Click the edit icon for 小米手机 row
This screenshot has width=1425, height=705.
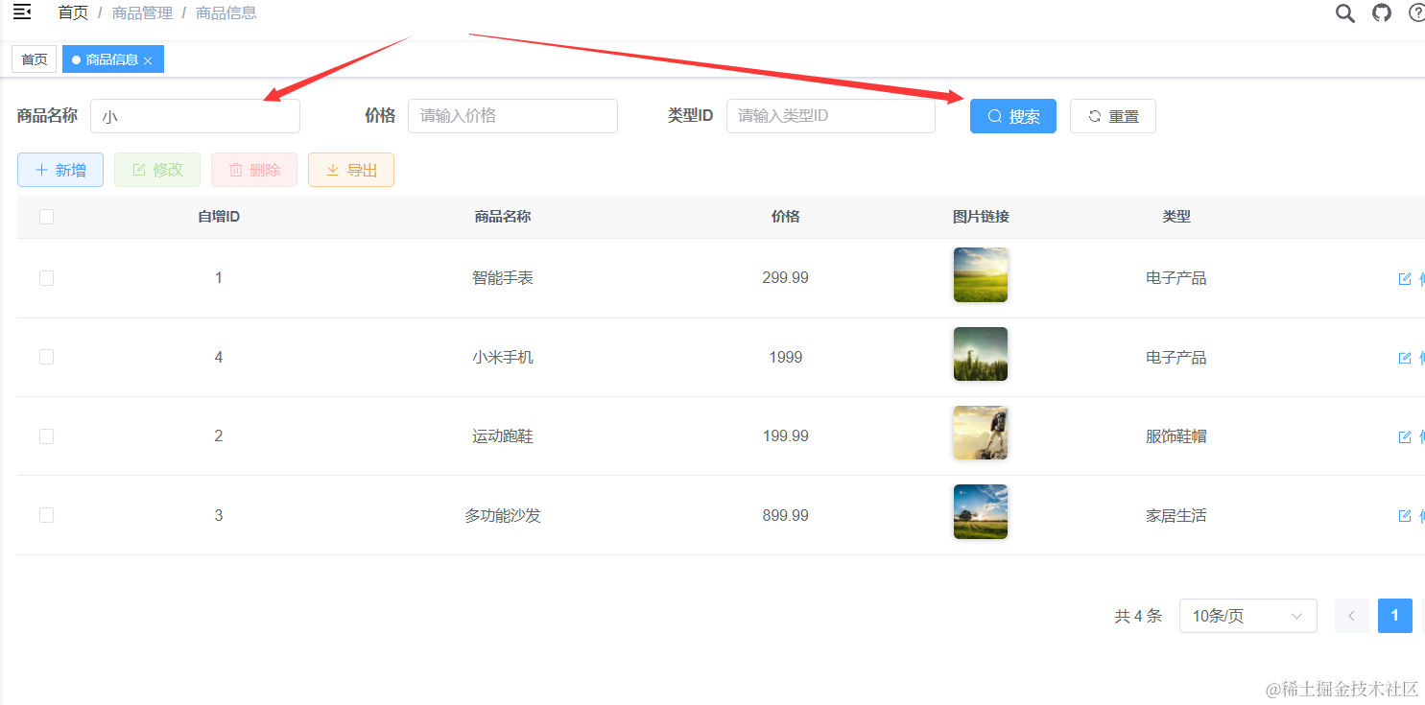[1405, 358]
